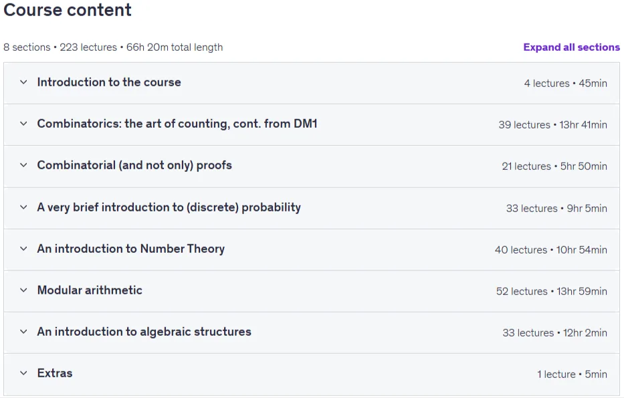624x398 pixels.
Task: Click chevron beside Modular arithmetic
Action: (x=23, y=290)
